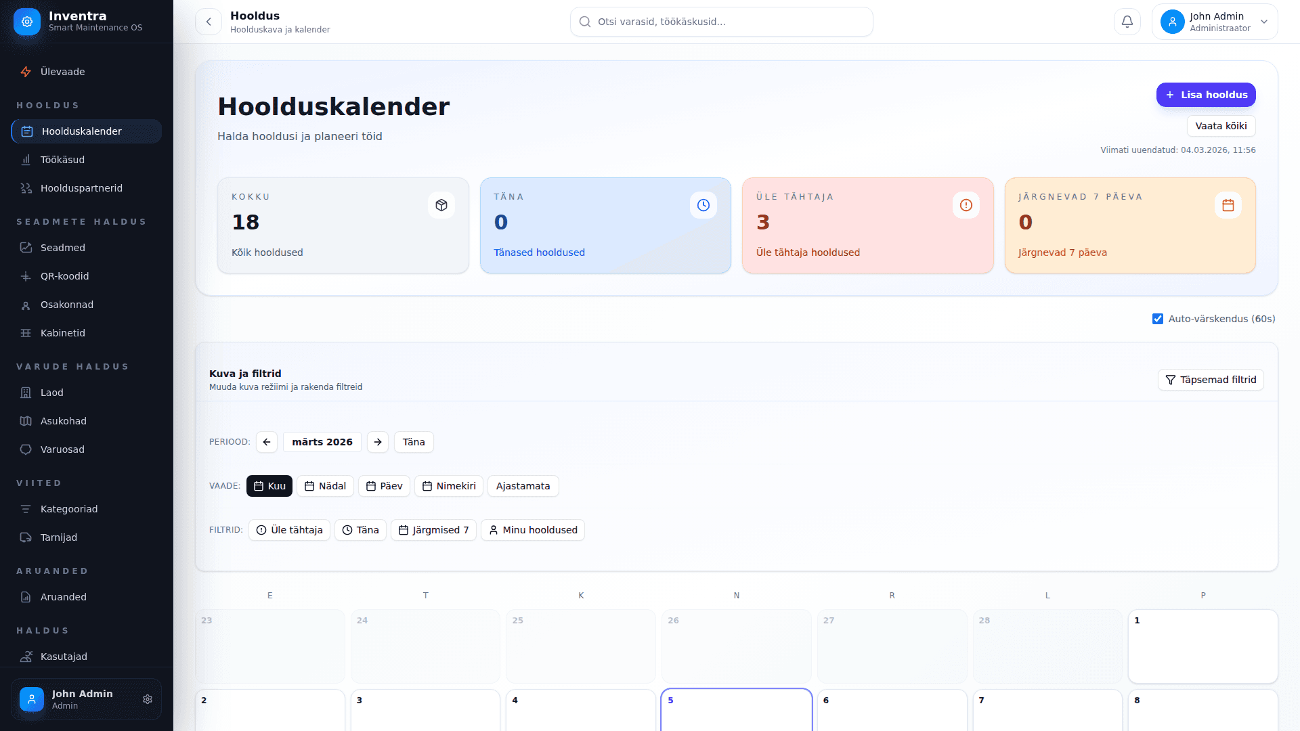Viewport: 1300px width, 731px height.
Task: Click the settings gear next to John Admin
Action: tap(148, 699)
